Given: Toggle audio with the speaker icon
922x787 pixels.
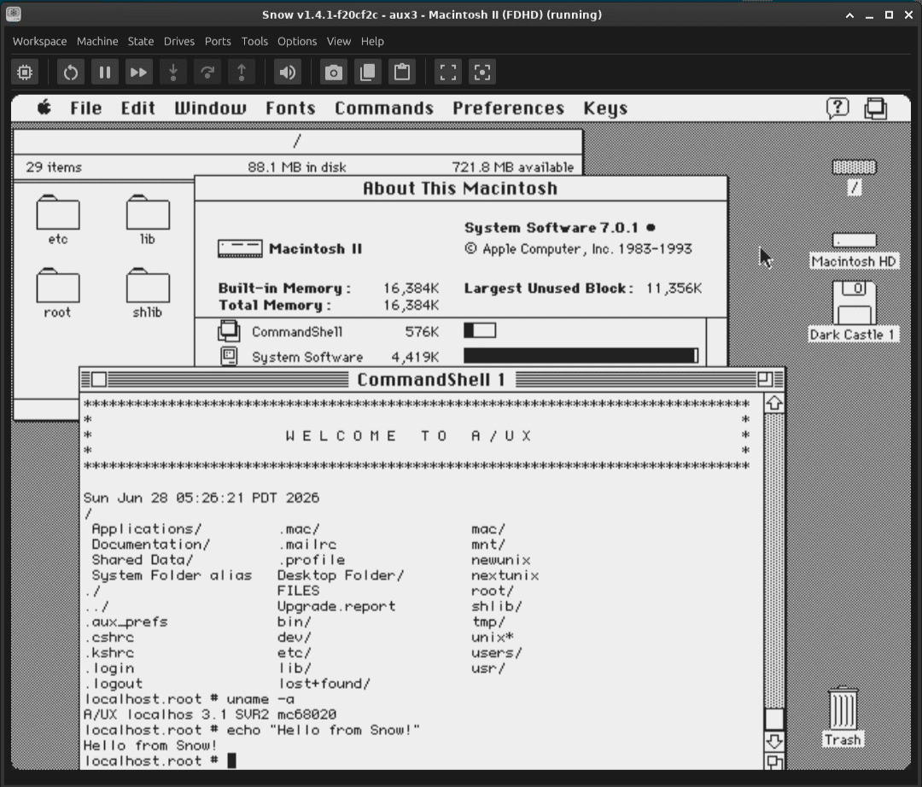Looking at the screenshot, I should tap(287, 73).
